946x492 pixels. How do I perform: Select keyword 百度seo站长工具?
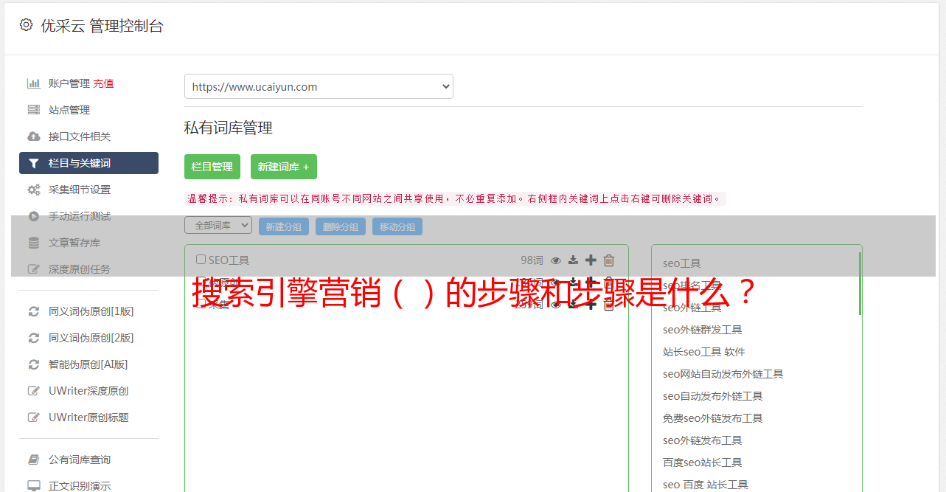click(703, 462)
